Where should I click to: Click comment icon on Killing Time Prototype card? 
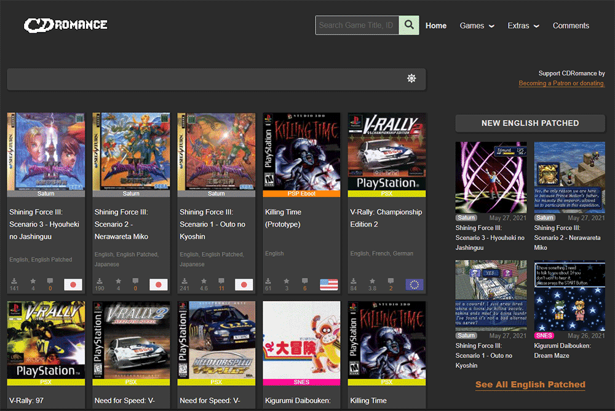pos(305,281)
